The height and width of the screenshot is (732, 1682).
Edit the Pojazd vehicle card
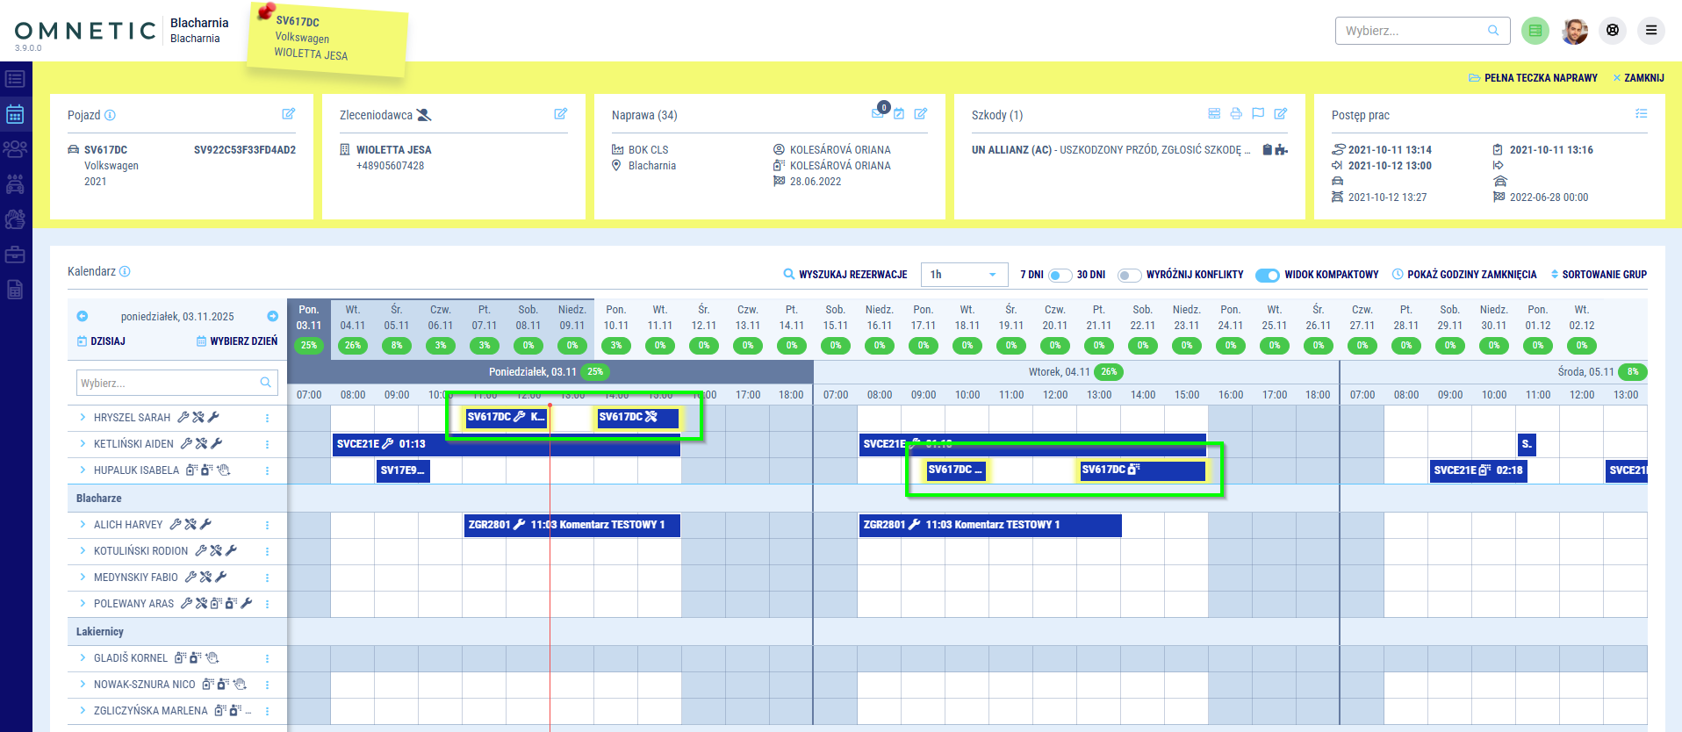288,114
